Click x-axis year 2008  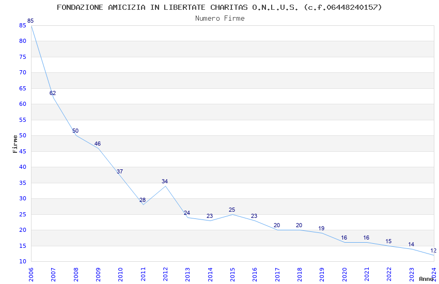pyautogui.click(x=76, y=274)
